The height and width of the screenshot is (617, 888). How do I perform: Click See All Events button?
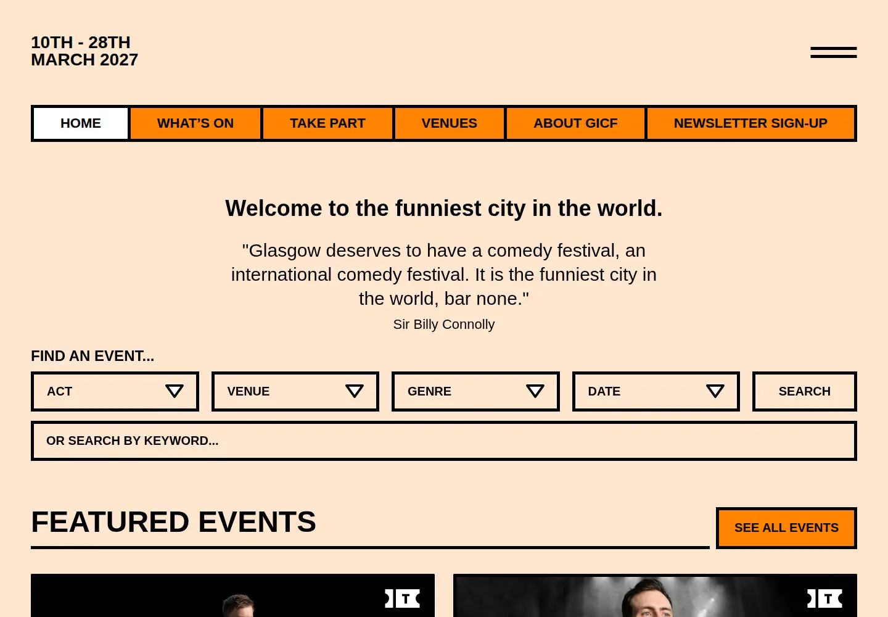click(786, 528)
